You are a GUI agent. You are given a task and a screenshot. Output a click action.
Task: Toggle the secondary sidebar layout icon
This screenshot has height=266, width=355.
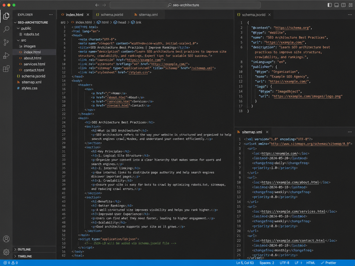[344, 5]
